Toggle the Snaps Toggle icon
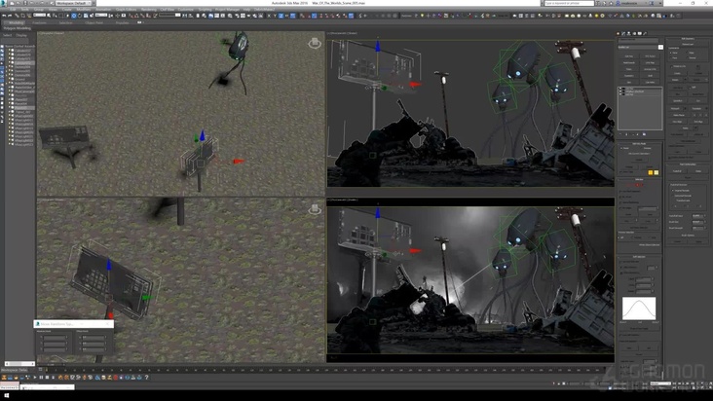The height and width of the screenshot is (401, 713). point(131,16)
